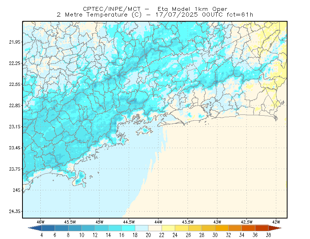Select the legend value 28
The image size is (310, 239).
point(201,235)
